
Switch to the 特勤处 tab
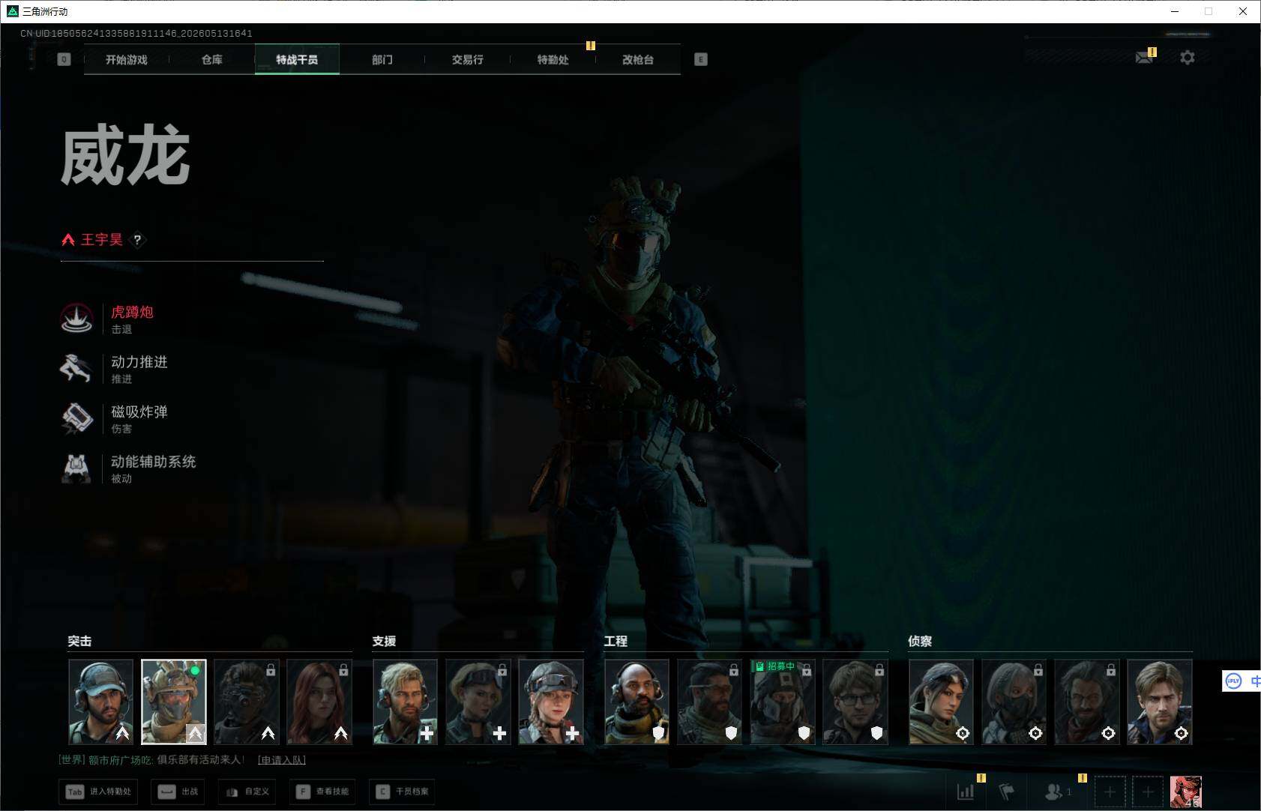tap(553, 59)
